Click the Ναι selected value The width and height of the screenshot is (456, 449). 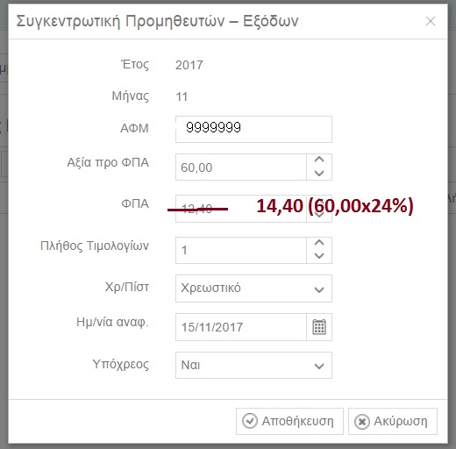click(x=190, y=365)
